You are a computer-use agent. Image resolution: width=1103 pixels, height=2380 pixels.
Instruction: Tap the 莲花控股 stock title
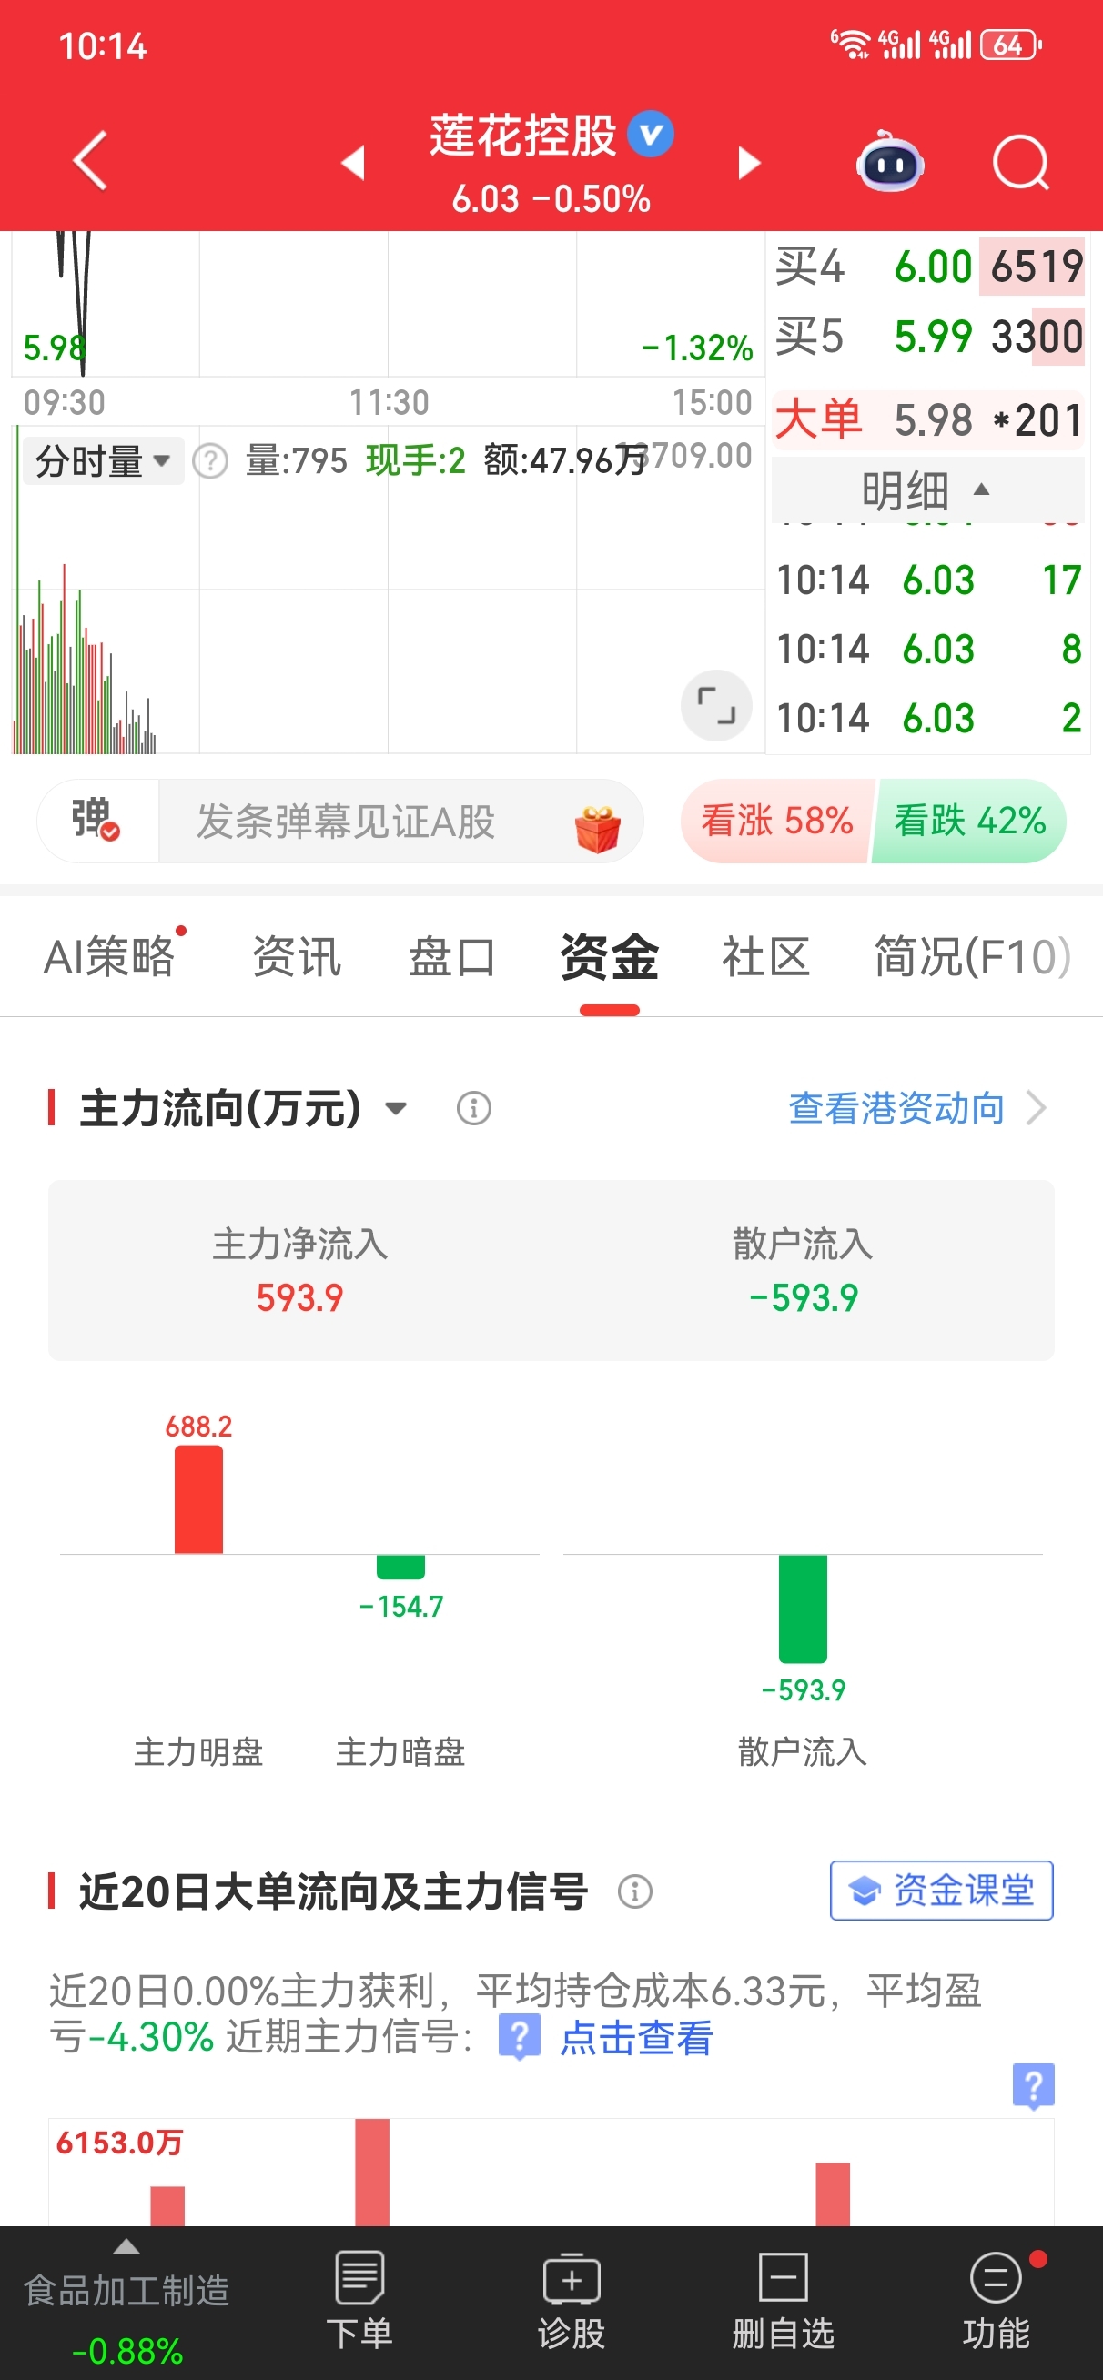point(522,136)
